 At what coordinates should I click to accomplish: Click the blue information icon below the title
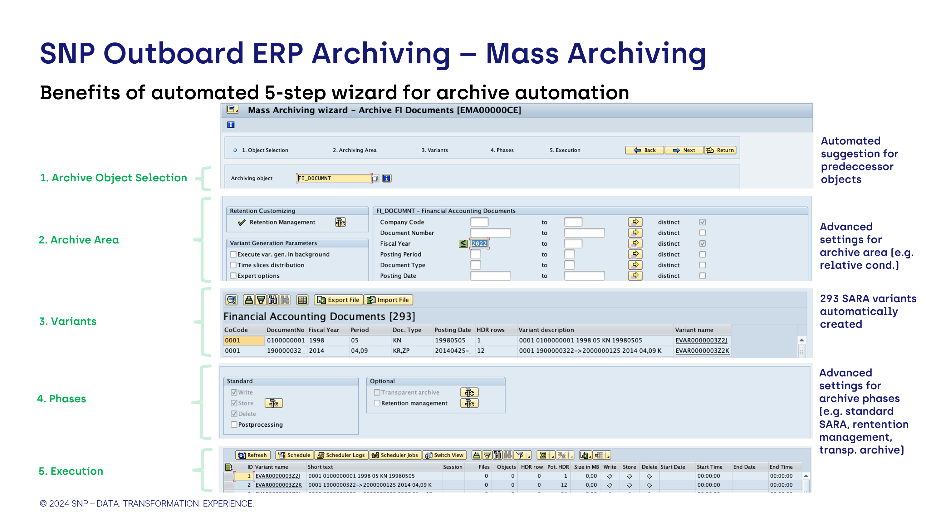click(x=231, y=125)
